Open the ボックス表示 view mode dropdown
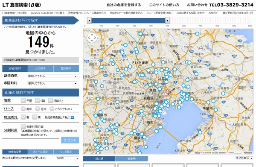Image resolution: width=256 pixels, height=167 pixels. (244, 158)
